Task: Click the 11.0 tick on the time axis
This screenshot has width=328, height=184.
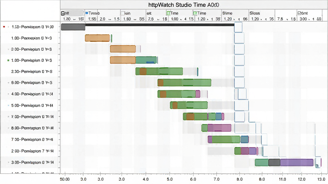Action: pyautogui.click(x=283, y=179)
